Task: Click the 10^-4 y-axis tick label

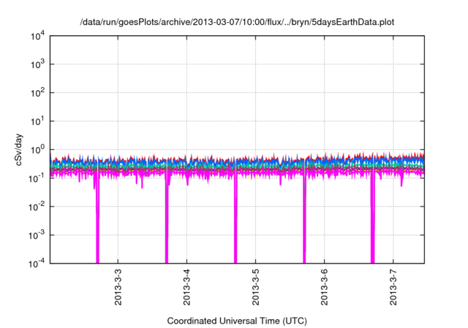Action: click(37, 264)
